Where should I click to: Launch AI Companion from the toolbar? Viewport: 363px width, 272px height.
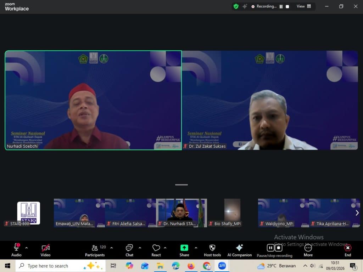click(239, 248)
